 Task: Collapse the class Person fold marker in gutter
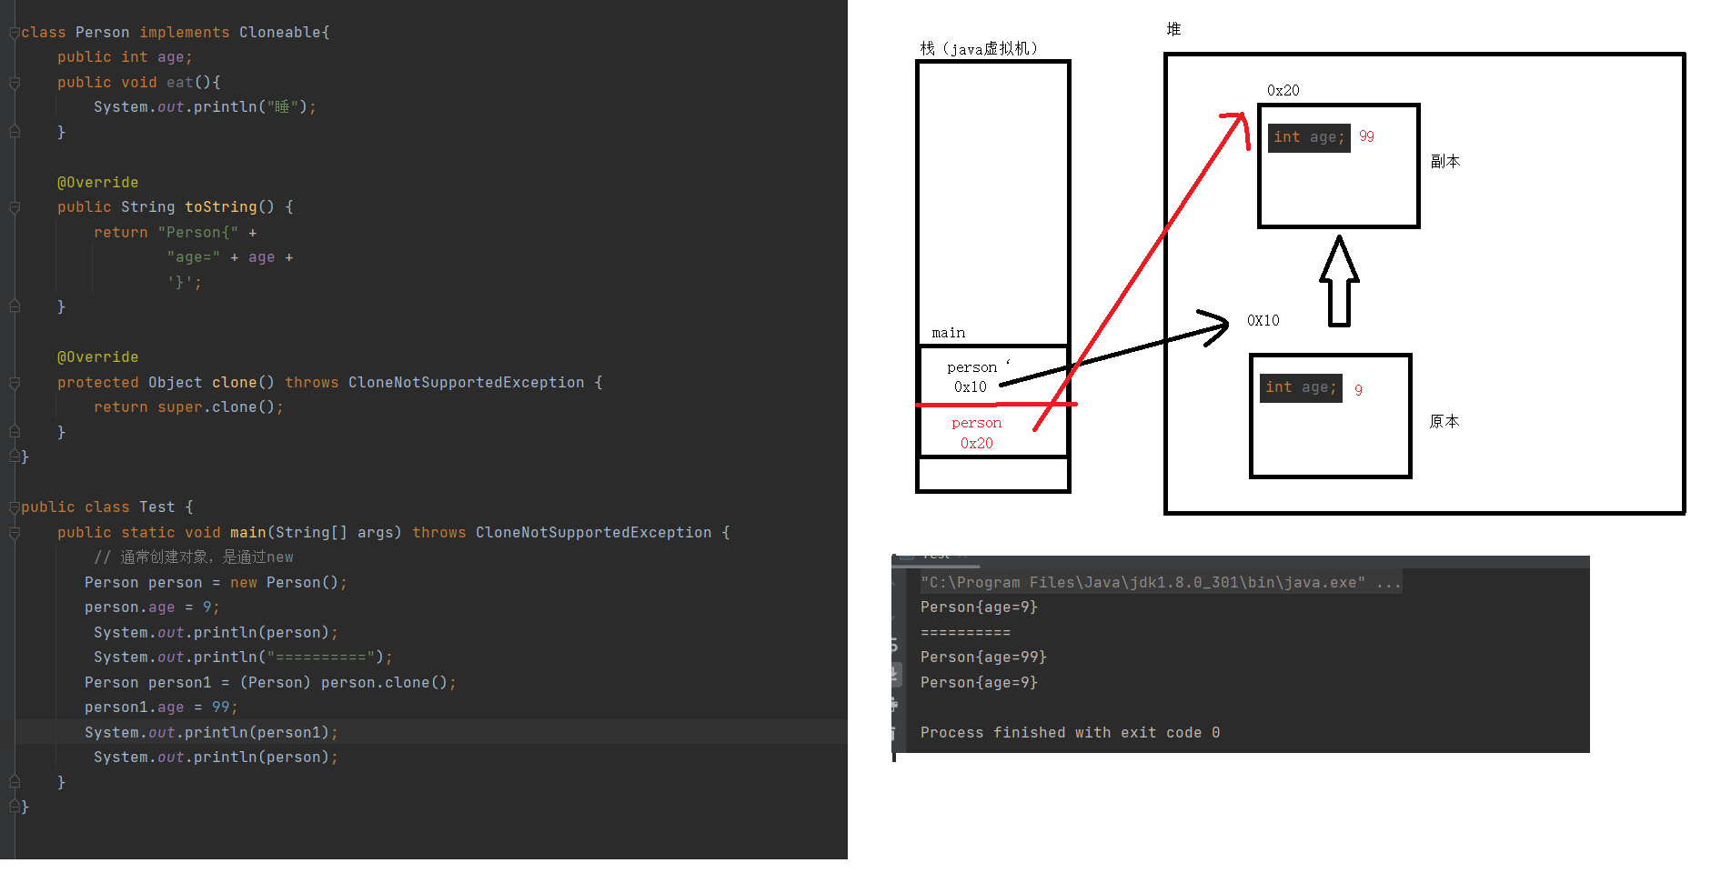(15, 33)
